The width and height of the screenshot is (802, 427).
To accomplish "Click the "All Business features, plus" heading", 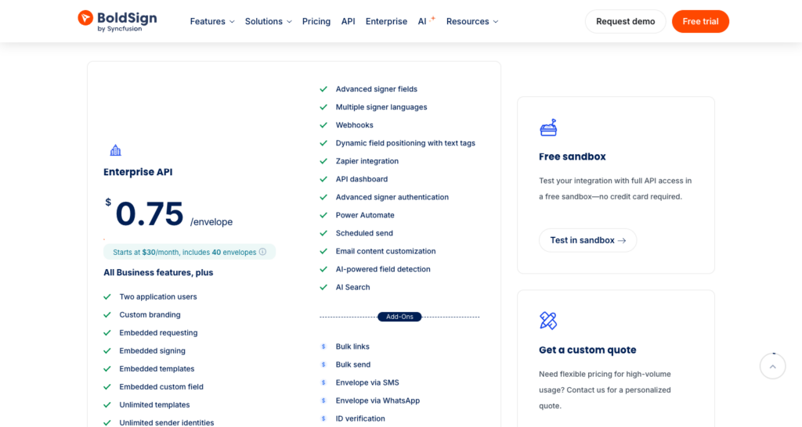I will click(158, 272).
